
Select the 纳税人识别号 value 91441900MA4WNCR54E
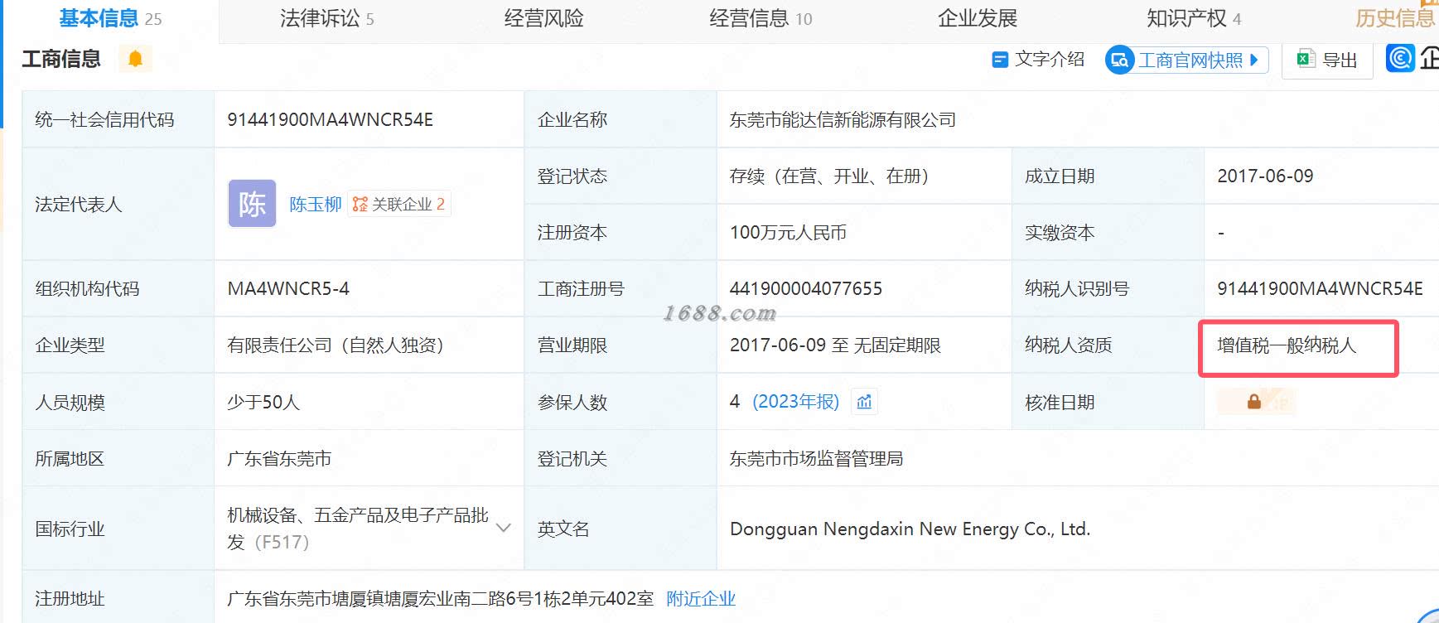click(1320, 289)
